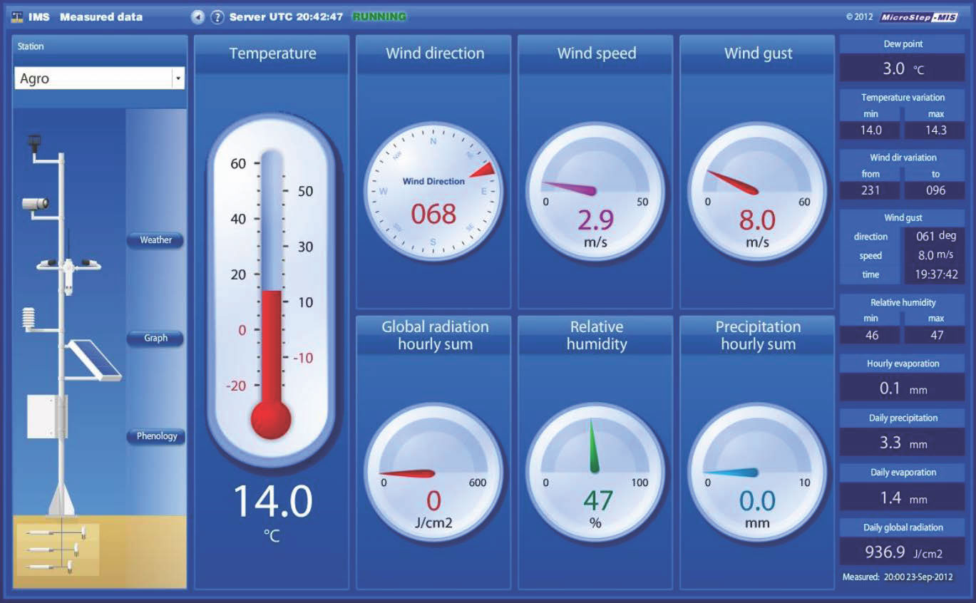Click the IMS logo icon

[16, 16]
